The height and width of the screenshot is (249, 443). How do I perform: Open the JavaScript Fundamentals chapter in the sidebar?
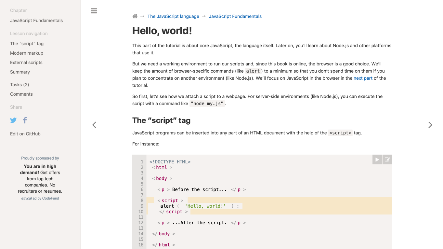pos(36,21)
